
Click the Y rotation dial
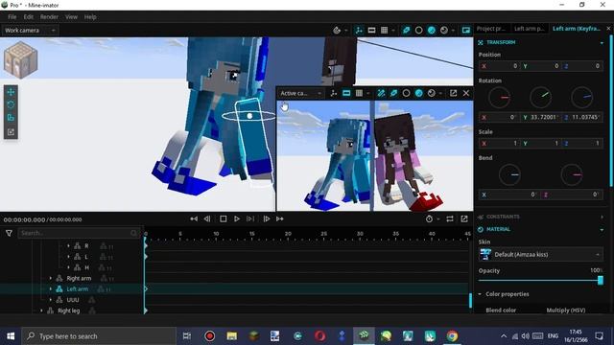click(540, 98)
